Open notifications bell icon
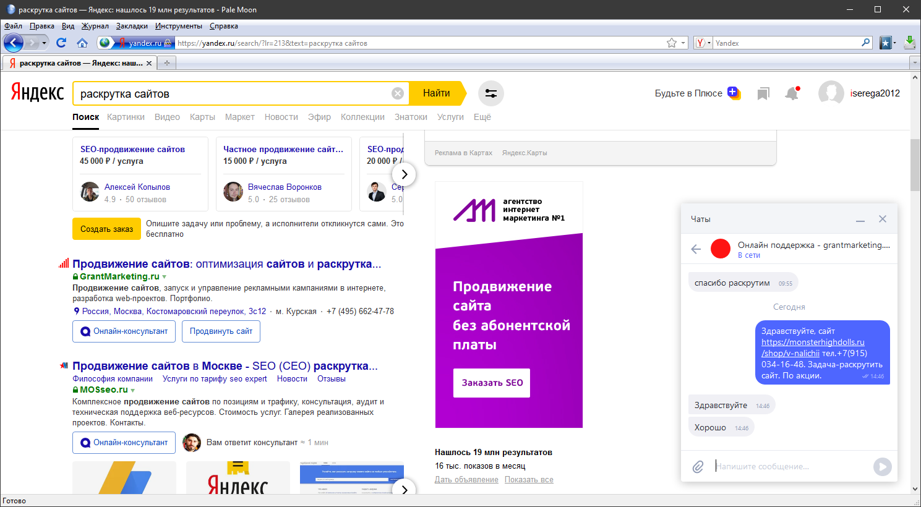This screenshot has width=921, height=507. (792, 93)
